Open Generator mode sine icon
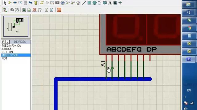This screenshot has height=110, width=197. pyautogui.click(x=62, y=3)
